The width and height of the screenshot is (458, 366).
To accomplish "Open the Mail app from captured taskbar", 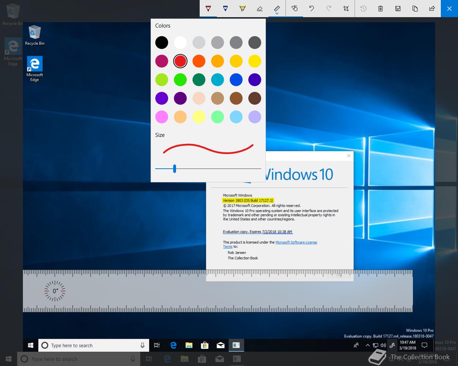I will coord(220,345).
